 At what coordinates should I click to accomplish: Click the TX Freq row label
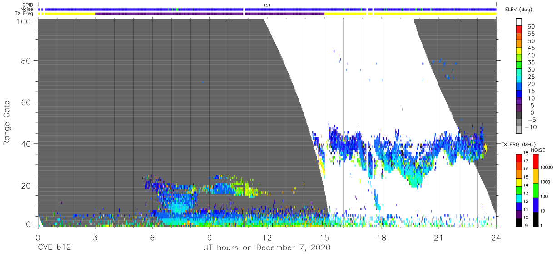[x=24, y=14]
